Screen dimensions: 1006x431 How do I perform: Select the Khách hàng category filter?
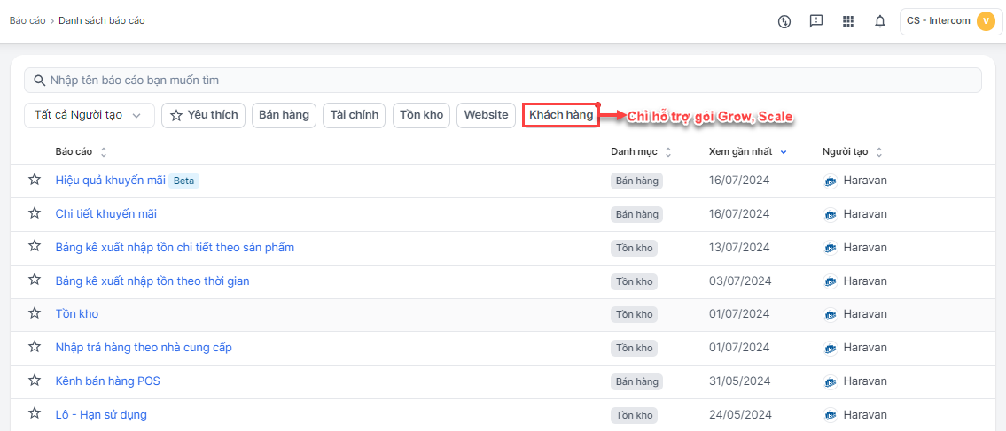tap(561, 115)
